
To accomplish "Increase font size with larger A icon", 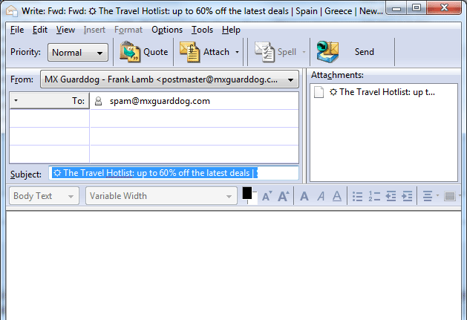I will 283,196.
